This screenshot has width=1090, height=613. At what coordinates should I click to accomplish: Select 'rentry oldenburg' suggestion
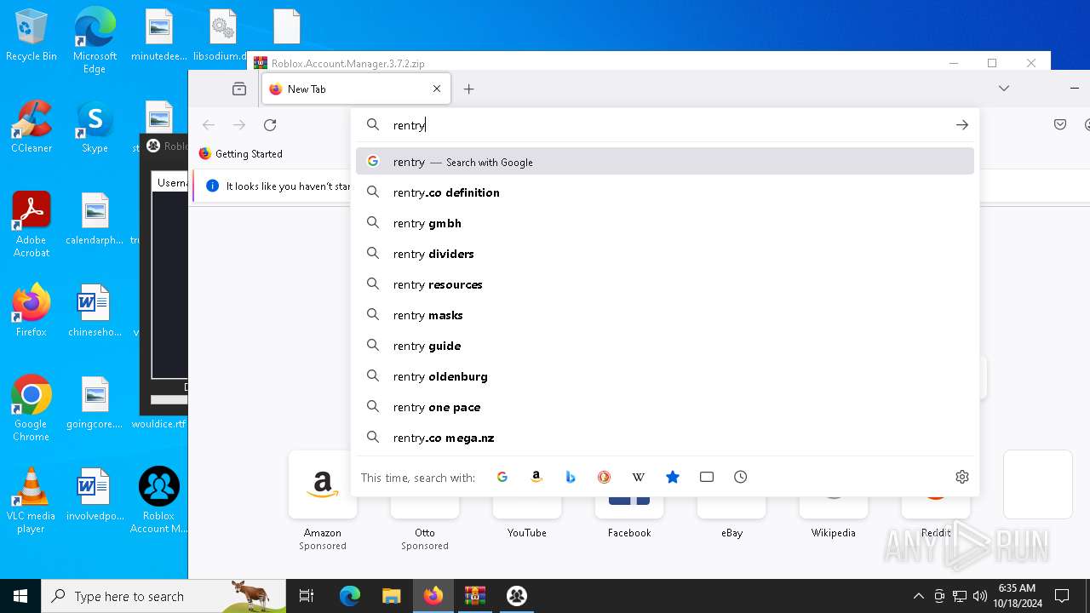[665, 376]
